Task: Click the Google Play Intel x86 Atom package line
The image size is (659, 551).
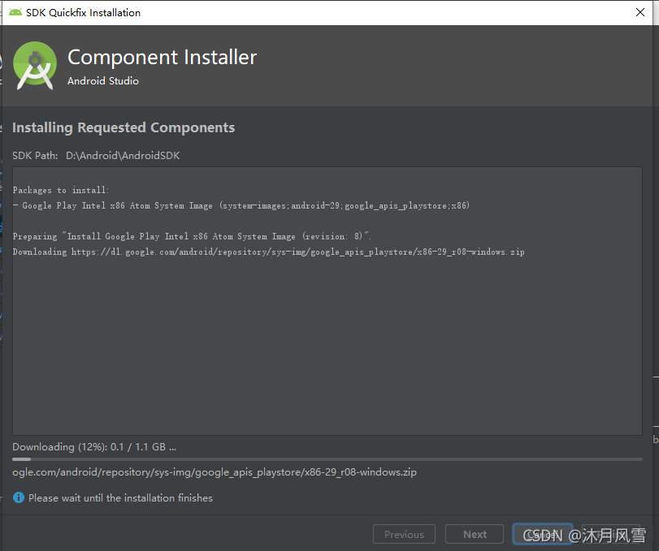Action: click(241, 205)
